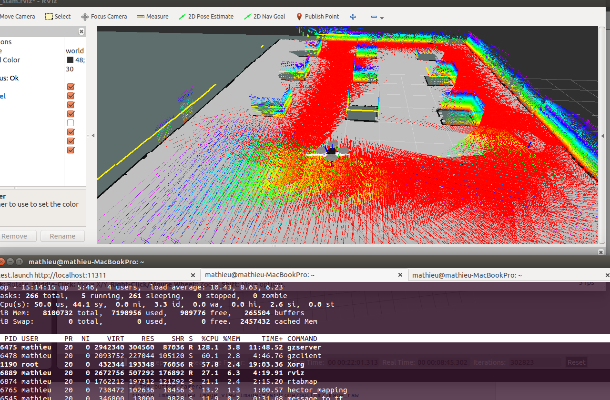Uncheck the topmost display checkbox
This screenshot has height=400, width=610.
click(71, 87)
